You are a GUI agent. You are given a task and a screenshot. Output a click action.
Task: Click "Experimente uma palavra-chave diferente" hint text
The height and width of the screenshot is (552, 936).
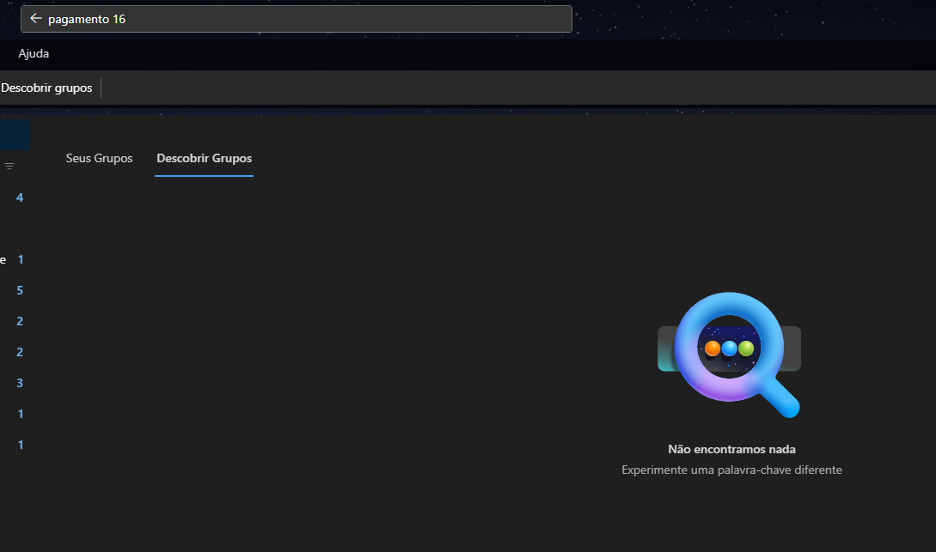click(x=731, y=470)
